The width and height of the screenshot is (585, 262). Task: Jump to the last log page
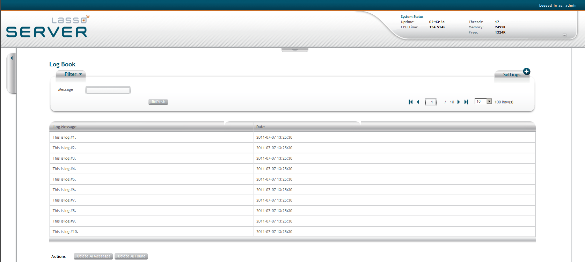(466, 102)
